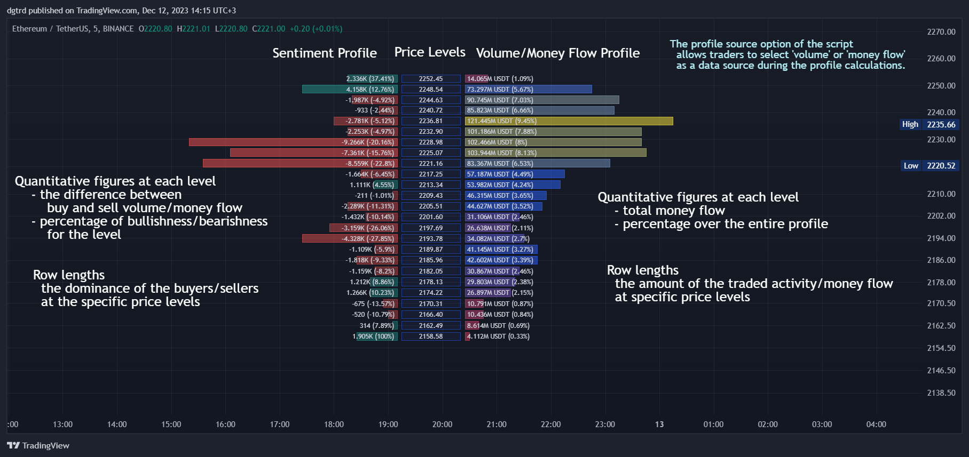The height and width of the screenshot is (457, 969).
Task: Click the 73.297M USDT blue volume bar
Action: click(x=529, y=89)
